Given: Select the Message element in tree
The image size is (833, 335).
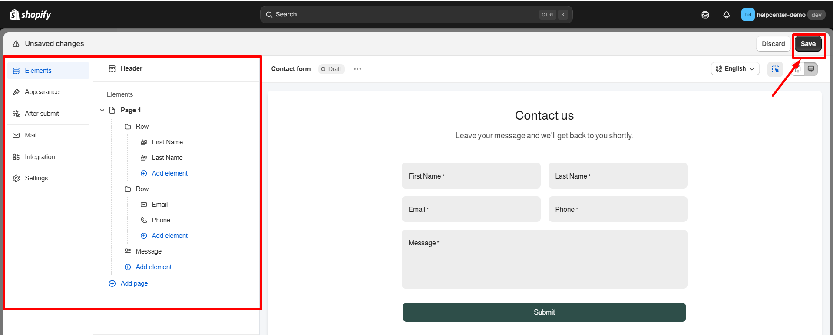Looking at the screenshot, I should click(x=149, y=251).
